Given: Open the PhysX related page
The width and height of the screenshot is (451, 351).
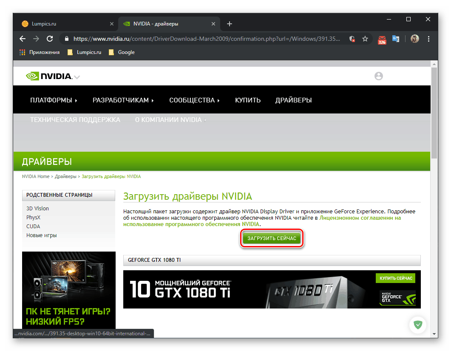Looking at the screenshot, I should point(33,217).
